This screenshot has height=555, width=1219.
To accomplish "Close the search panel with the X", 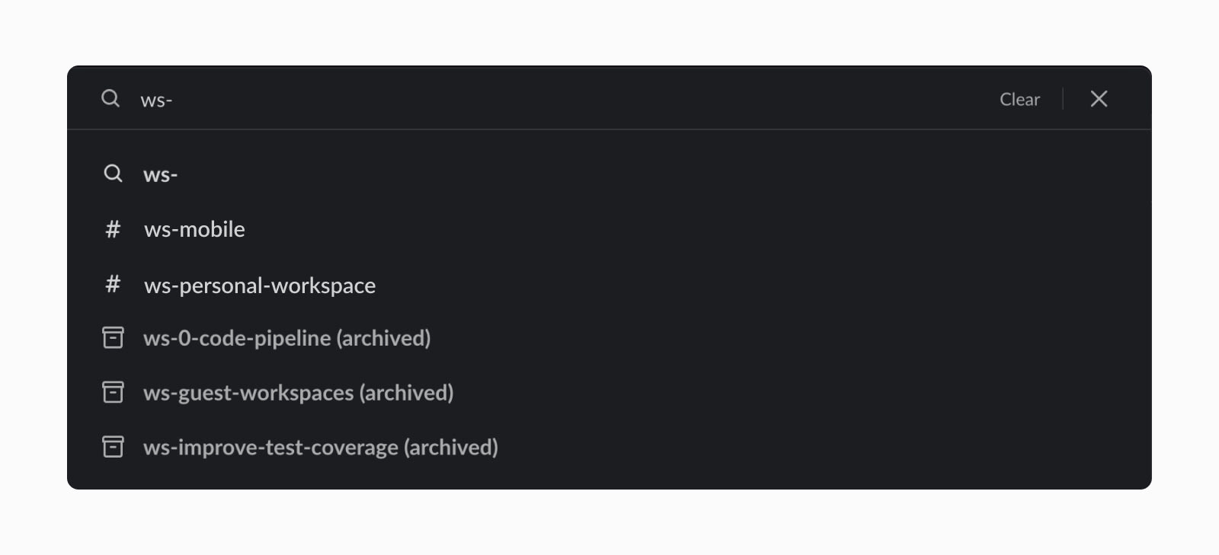I will click(x=1099, y=98).
